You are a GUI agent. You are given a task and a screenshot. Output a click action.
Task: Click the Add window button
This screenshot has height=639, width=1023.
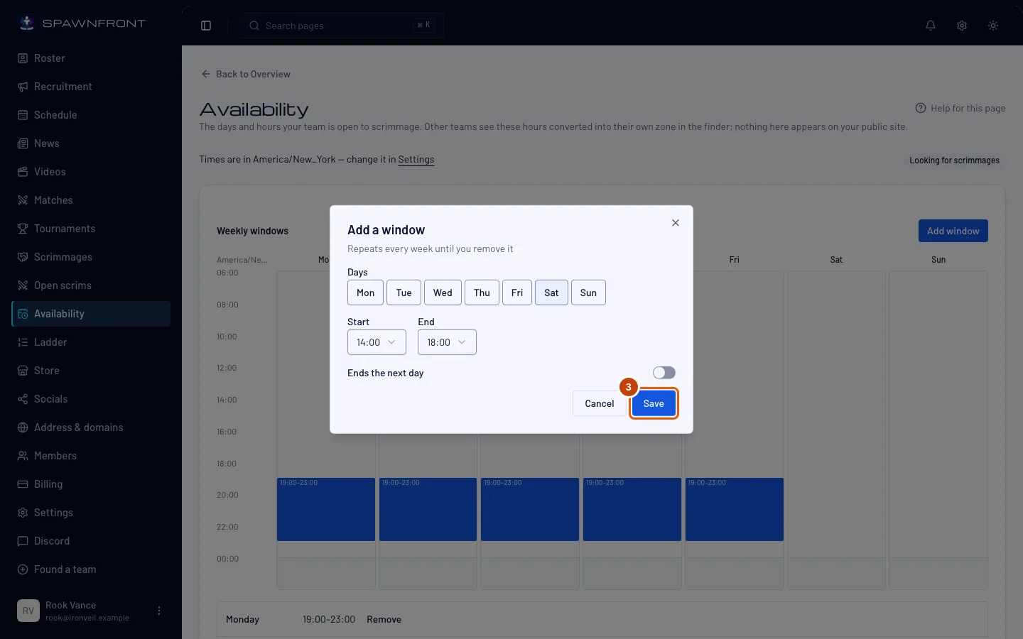pos(953,231)
